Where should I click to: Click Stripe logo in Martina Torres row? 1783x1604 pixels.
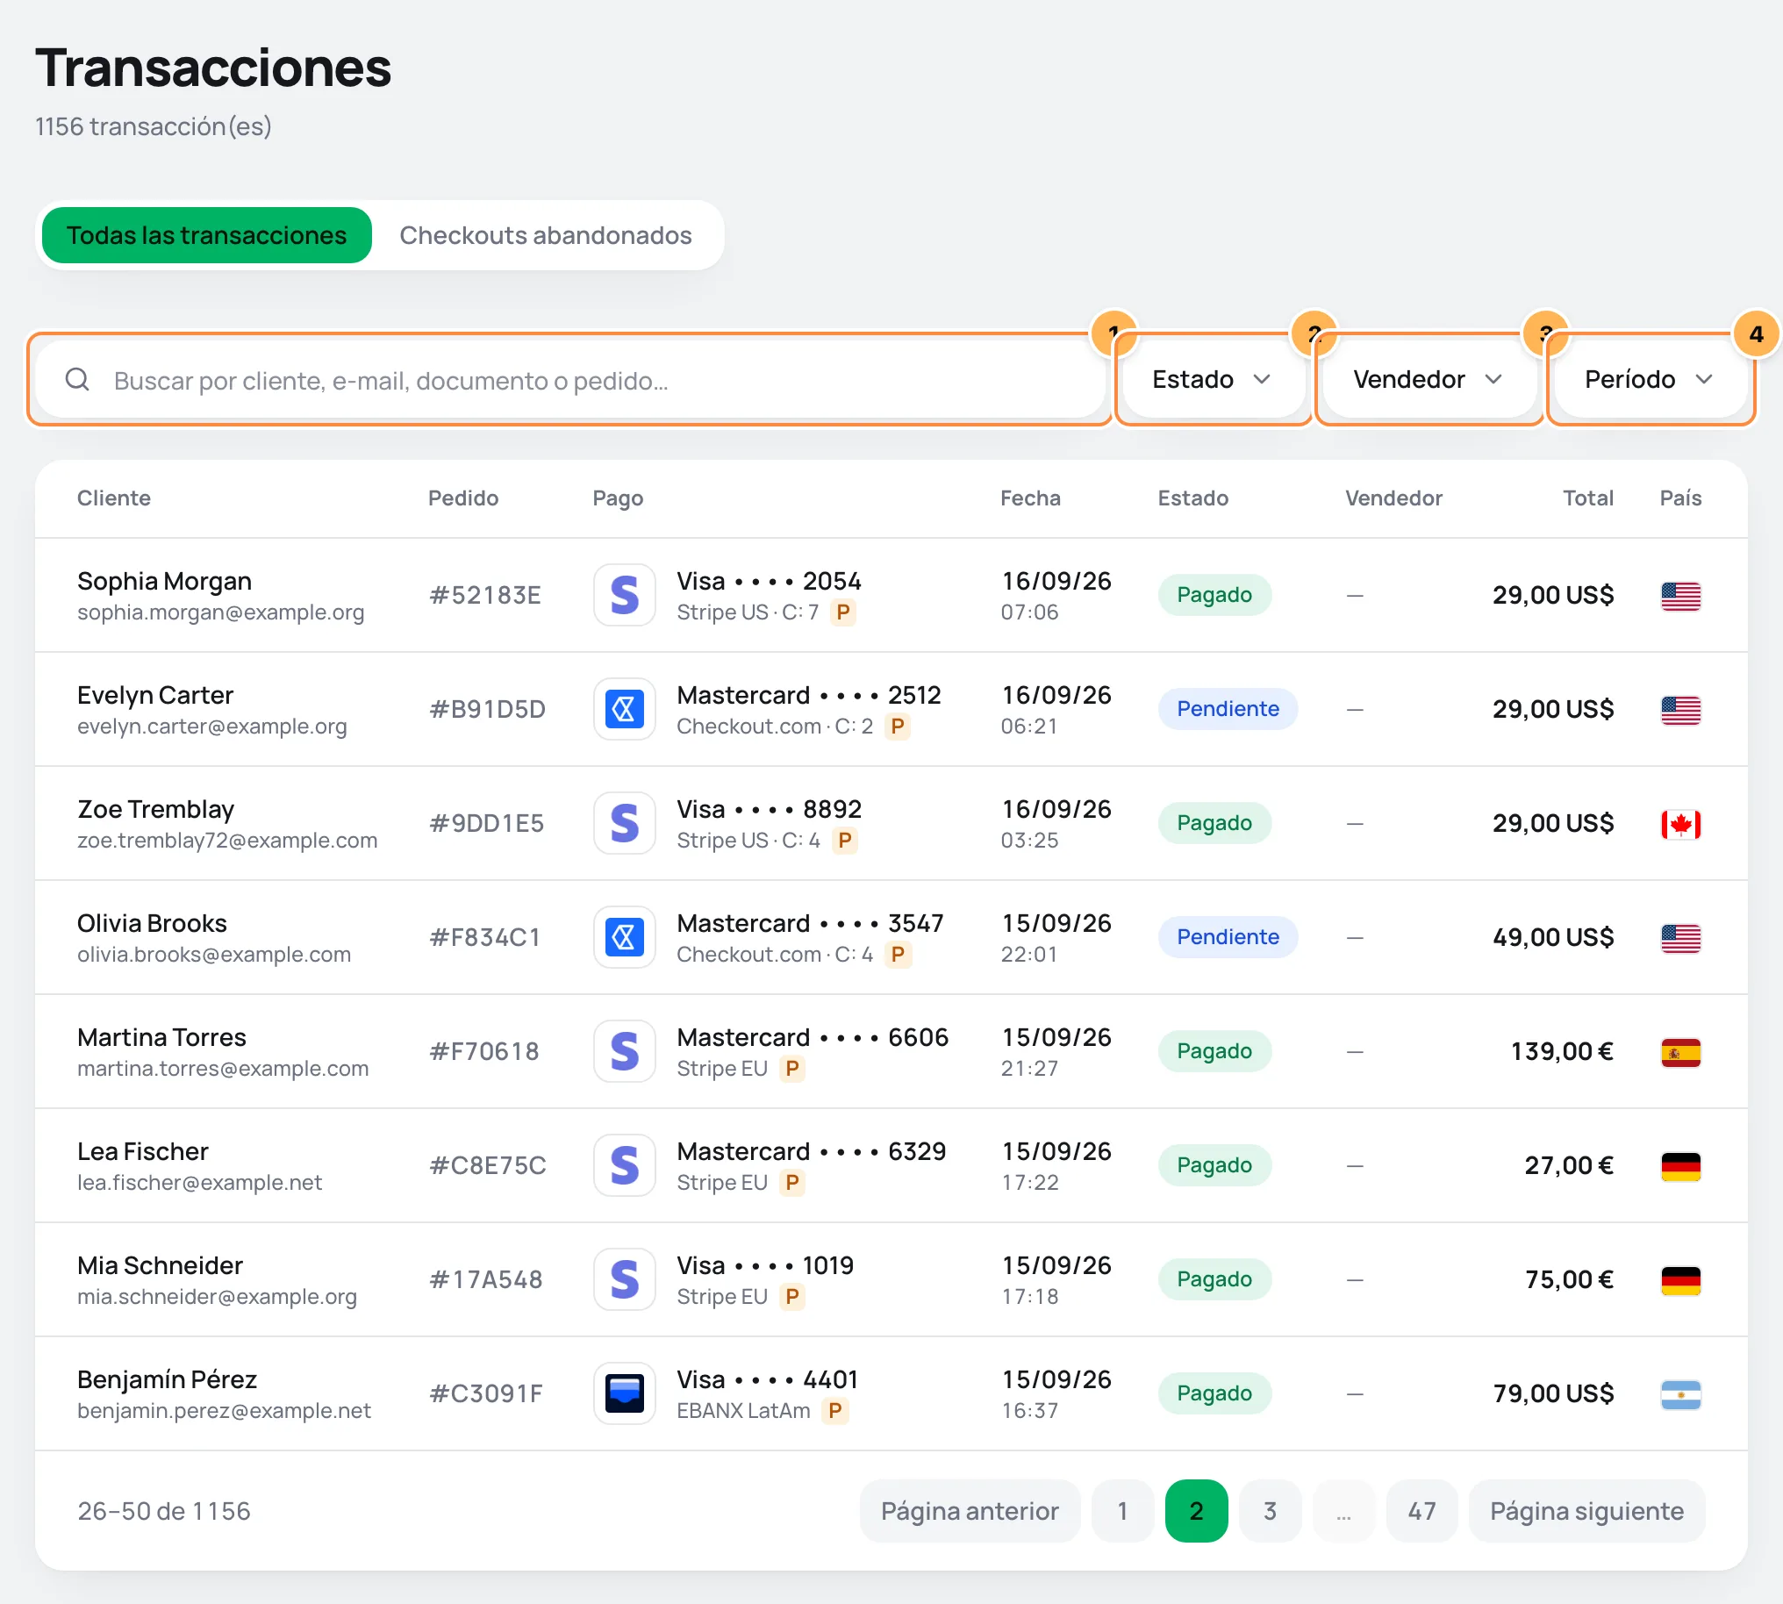click(624, 1050)
